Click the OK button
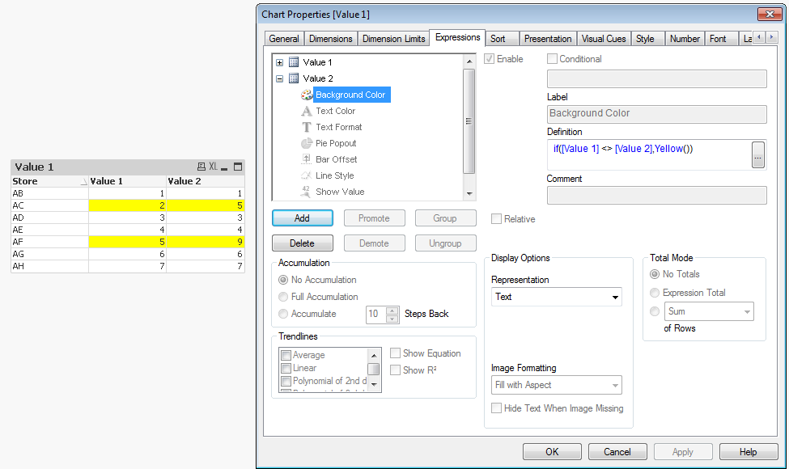Viewport: 789px width, 469px height. [x=552, y=452]
